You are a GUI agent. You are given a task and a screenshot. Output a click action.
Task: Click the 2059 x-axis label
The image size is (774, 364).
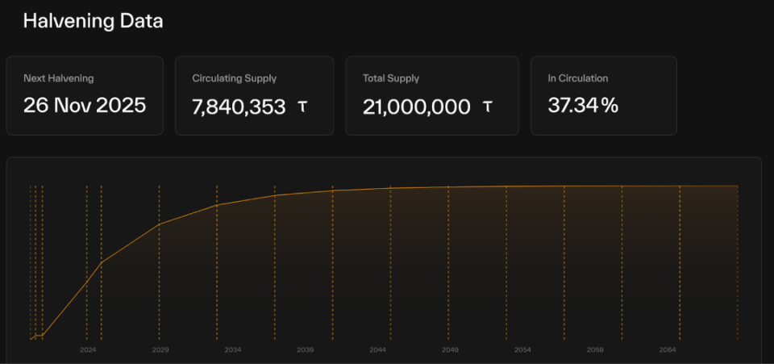point(595,349)
